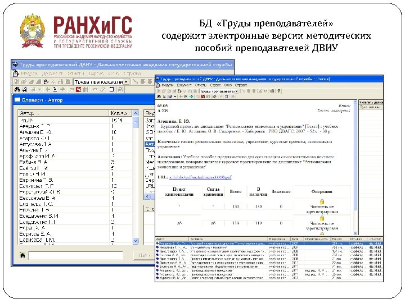Click the left arrow icon in the back window toolbar
405x303 pixels.
47,89
